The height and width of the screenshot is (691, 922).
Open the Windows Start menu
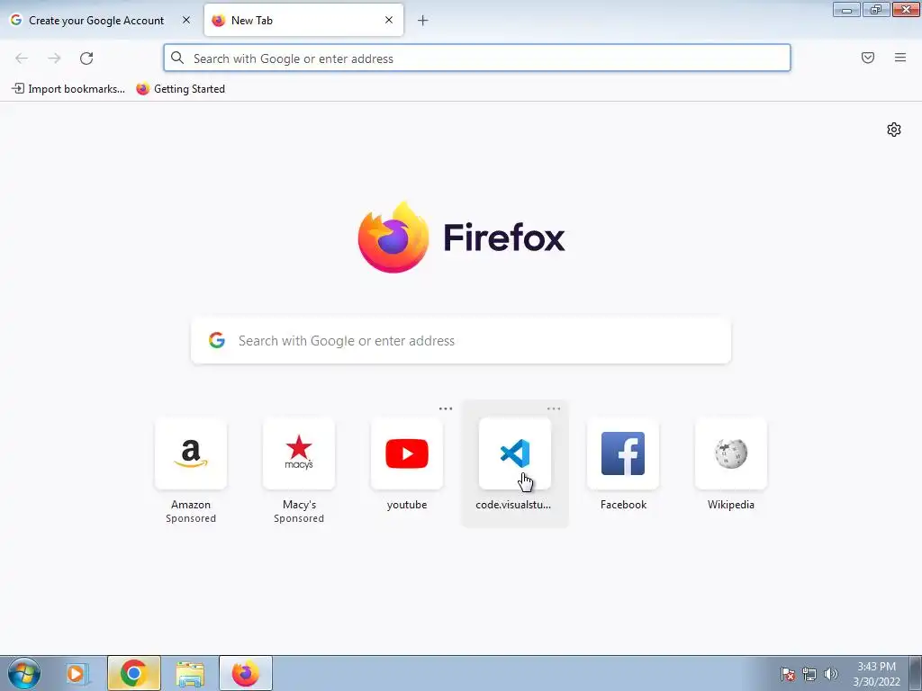tap(23, 673)
